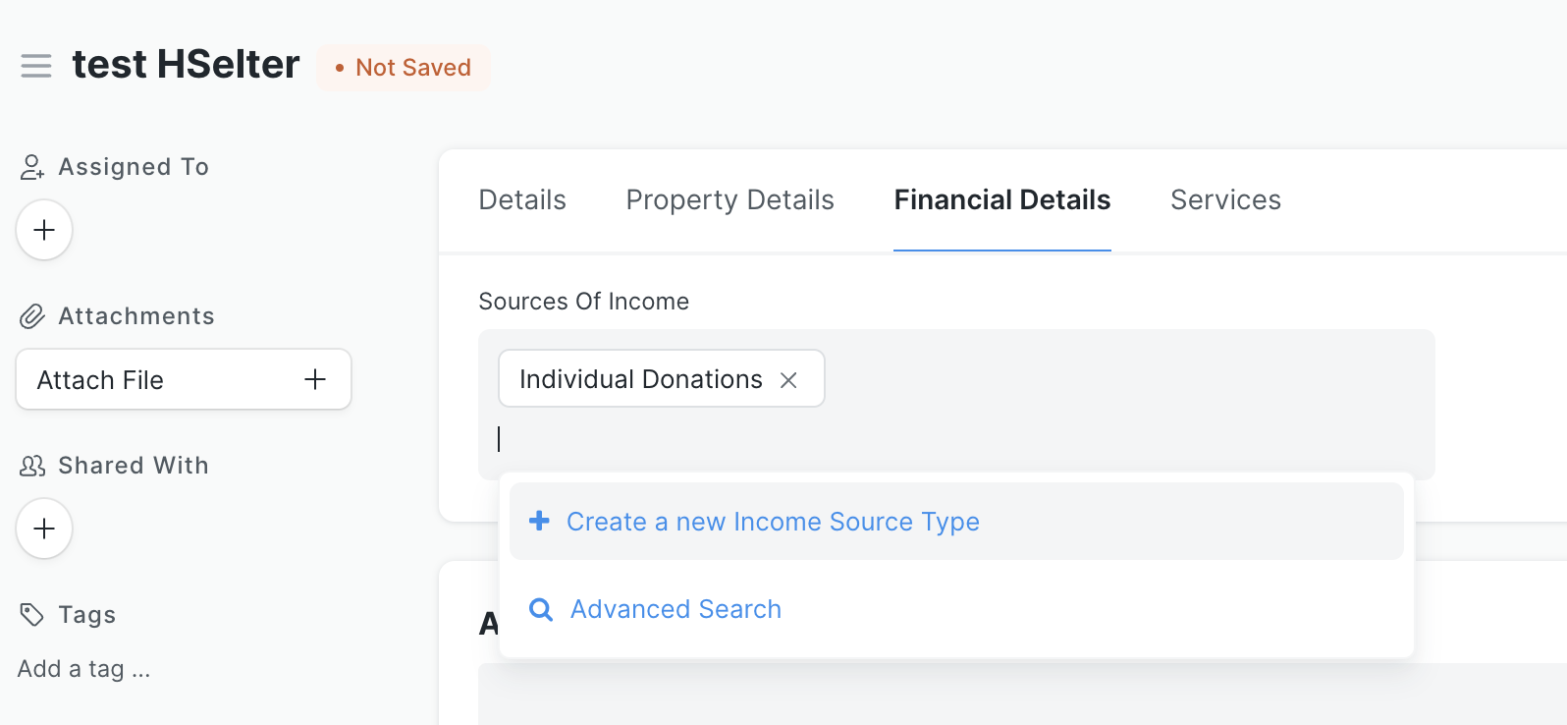Switch to the Property Details tab
This screenshot has height=725, width=1567.
click(729, 199)
